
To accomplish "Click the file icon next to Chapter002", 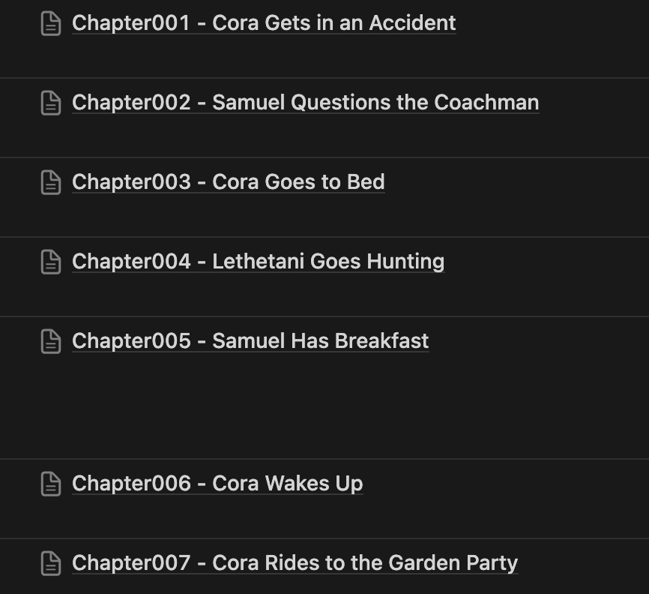I will [x=50, y=103].
